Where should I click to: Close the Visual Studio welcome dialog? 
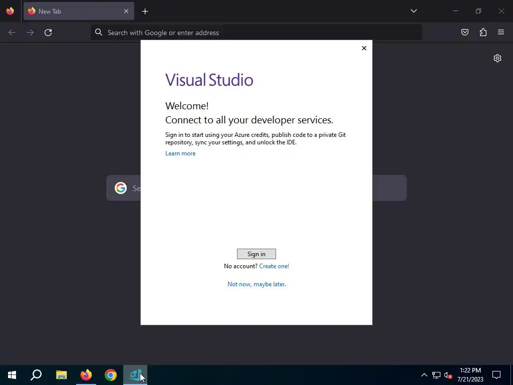coord(364,48)
